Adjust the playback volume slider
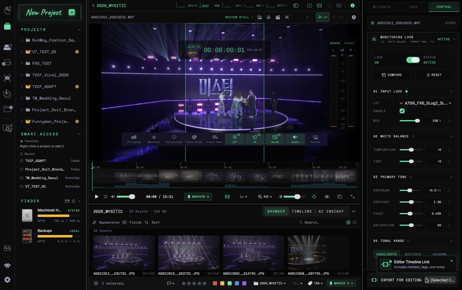This screenshot has width=462, height=290. [126, 197]
